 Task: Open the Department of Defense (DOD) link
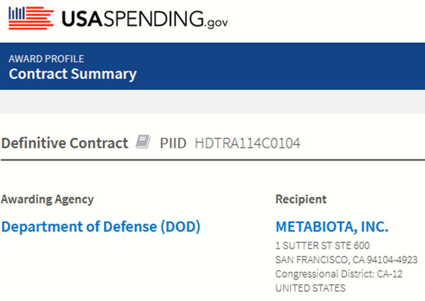(x=101, y=227)
